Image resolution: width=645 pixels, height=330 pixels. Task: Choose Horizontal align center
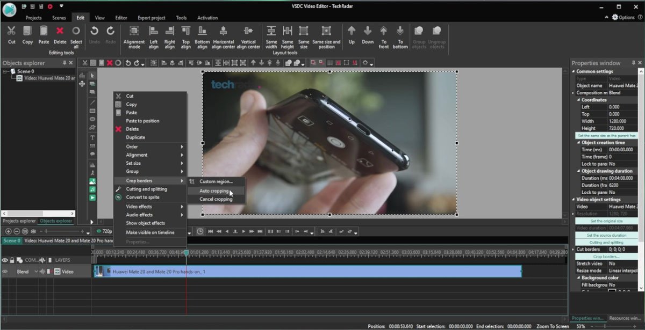pyautogui.click(x=224, y=31)
